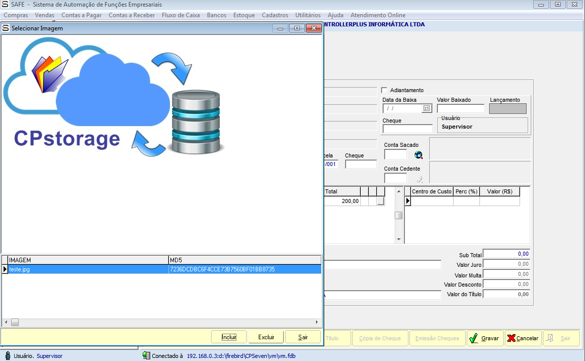Open the Ajuda menu

pyautogui.click(x=335, y=15)
